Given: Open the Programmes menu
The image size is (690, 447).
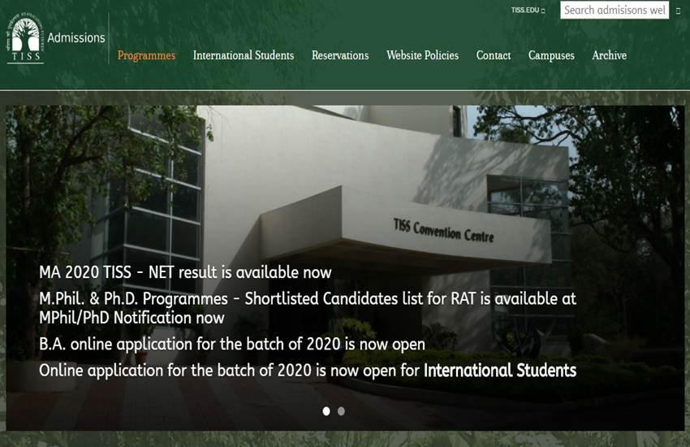Looking at the screenshot, I should (x=146, y=55).
